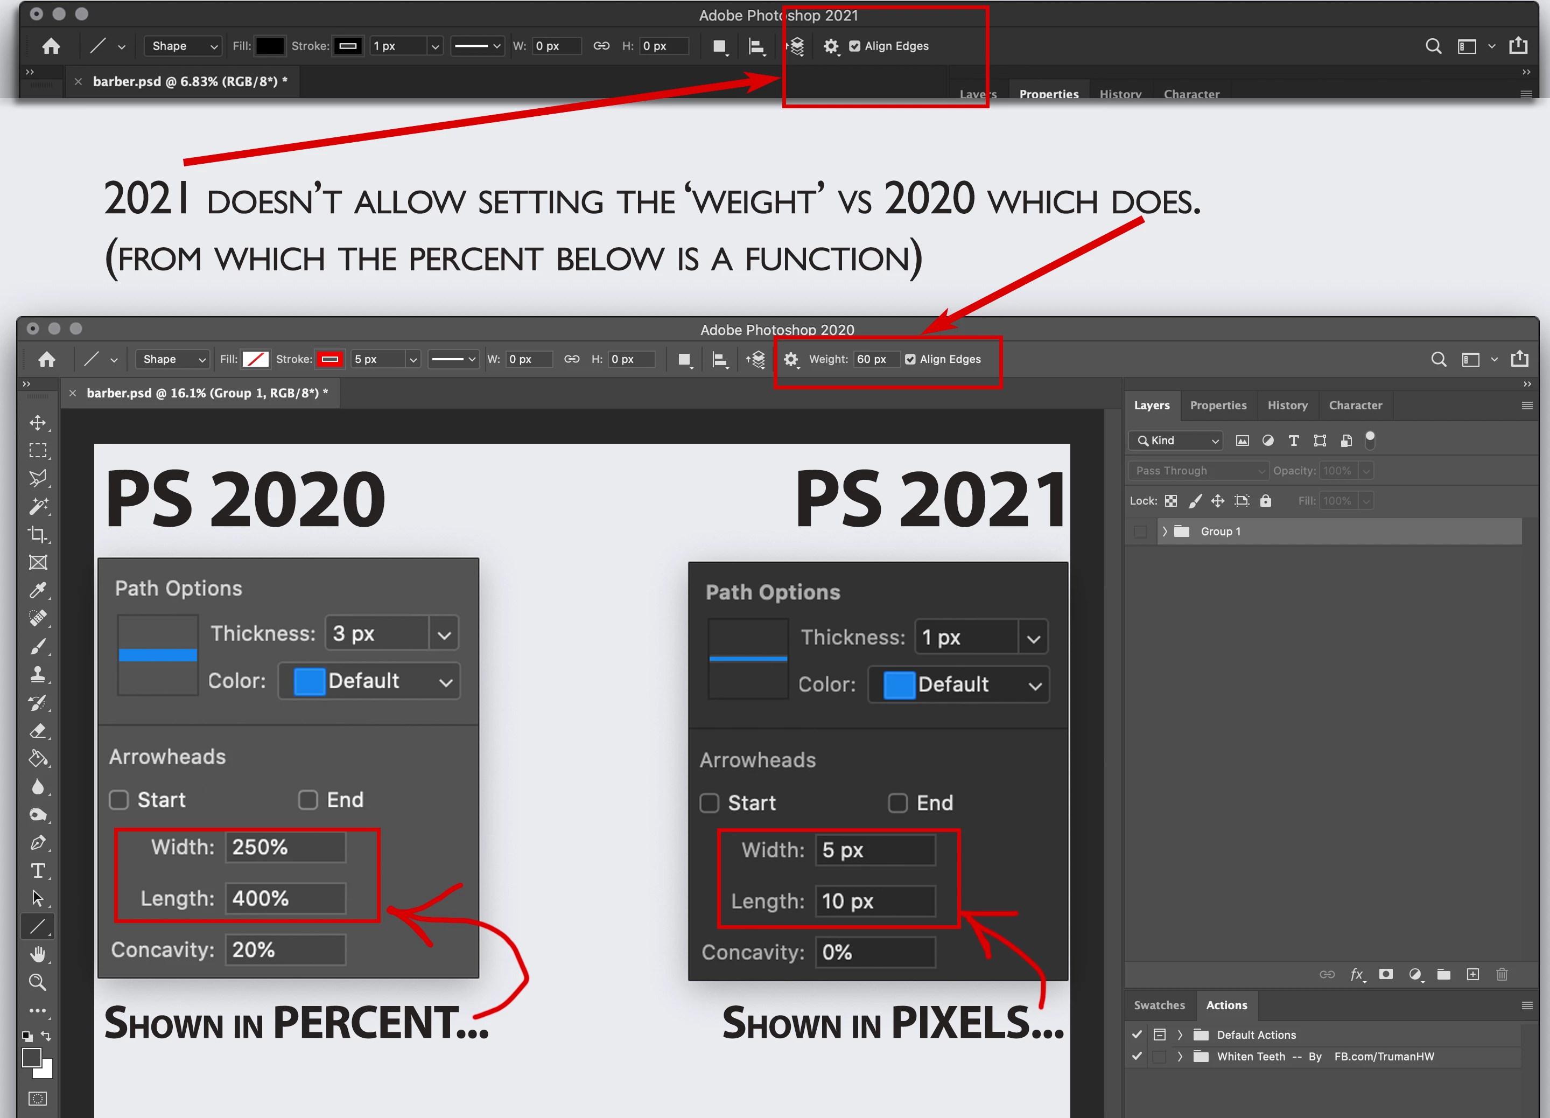Select the Eyedropper tool
The width and height of the screenshot is (1550, 1118).
coord(38,590)
